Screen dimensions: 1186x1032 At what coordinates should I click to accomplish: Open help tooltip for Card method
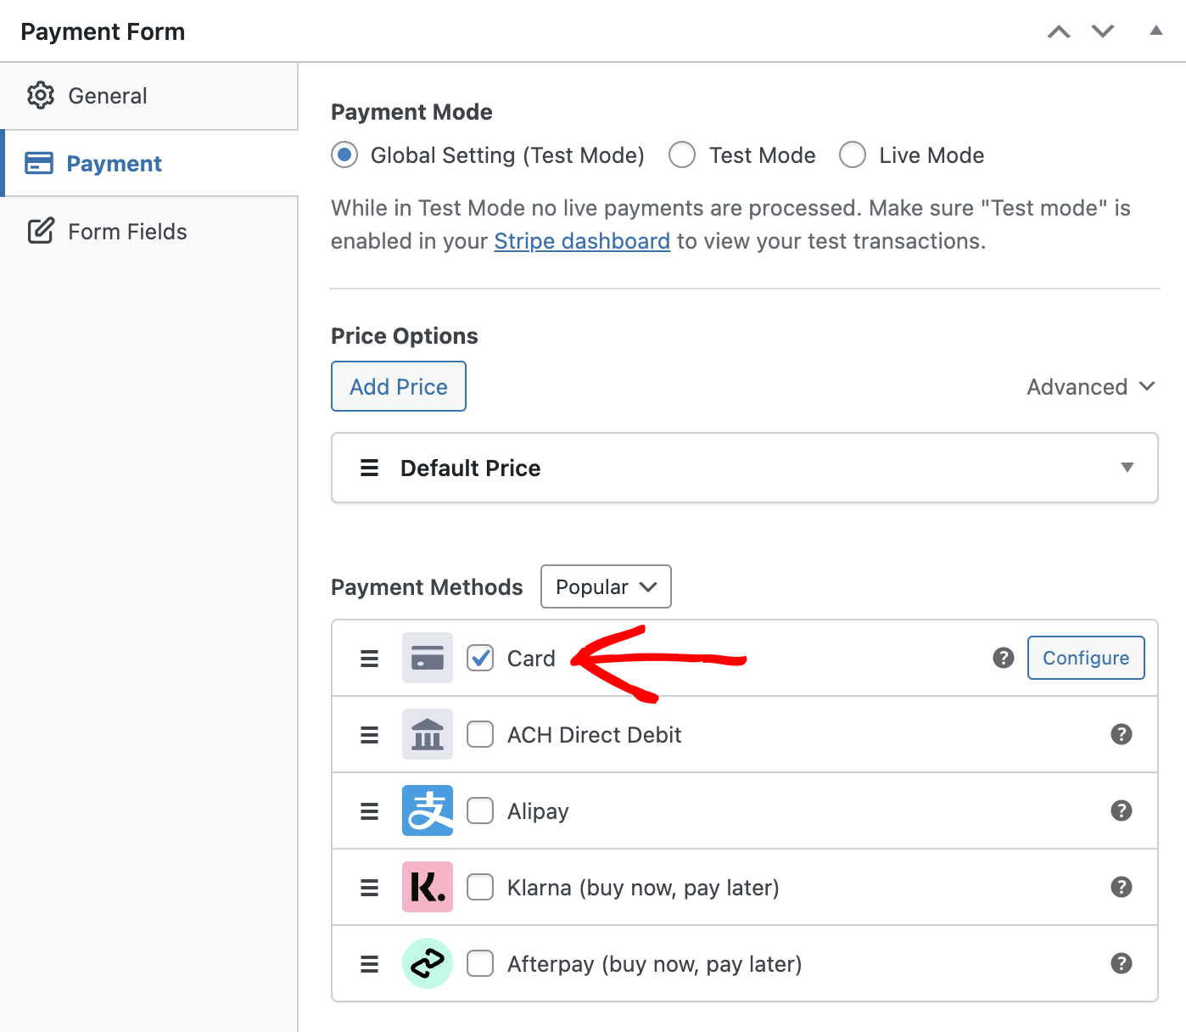pos(1004,658)
